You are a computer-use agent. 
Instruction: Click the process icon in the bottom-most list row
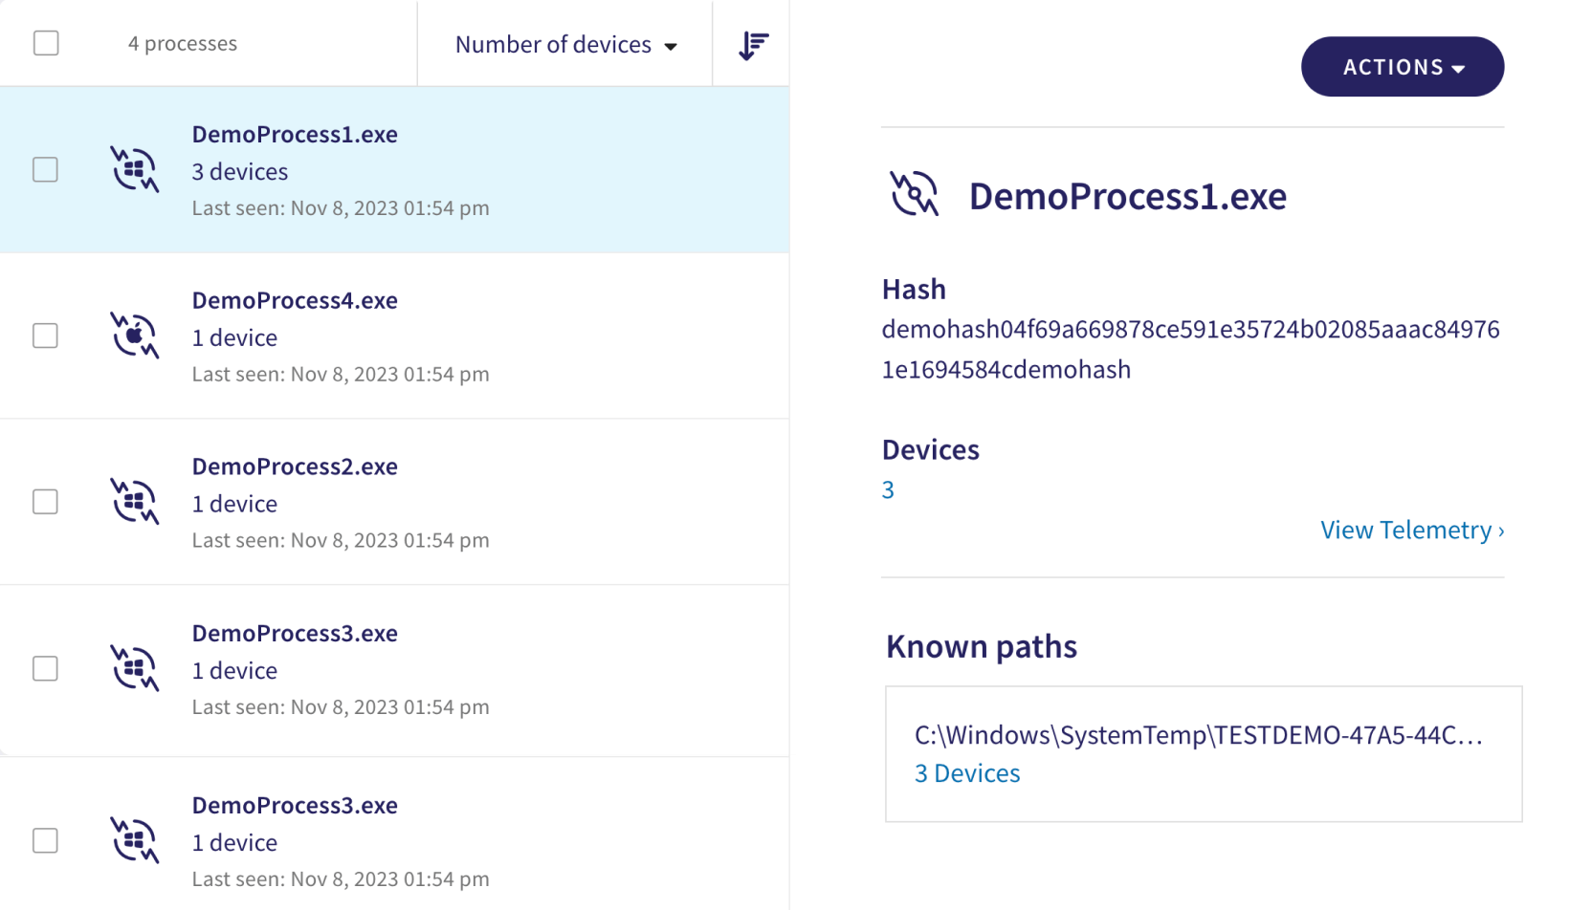(x=134, y=840)
